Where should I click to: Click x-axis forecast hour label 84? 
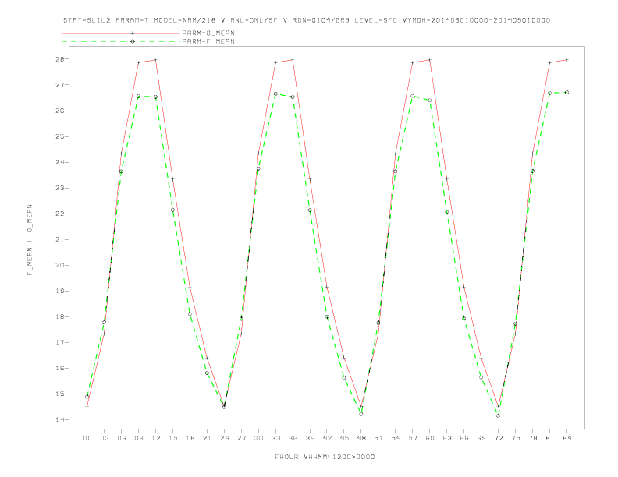tap(566, 438)
